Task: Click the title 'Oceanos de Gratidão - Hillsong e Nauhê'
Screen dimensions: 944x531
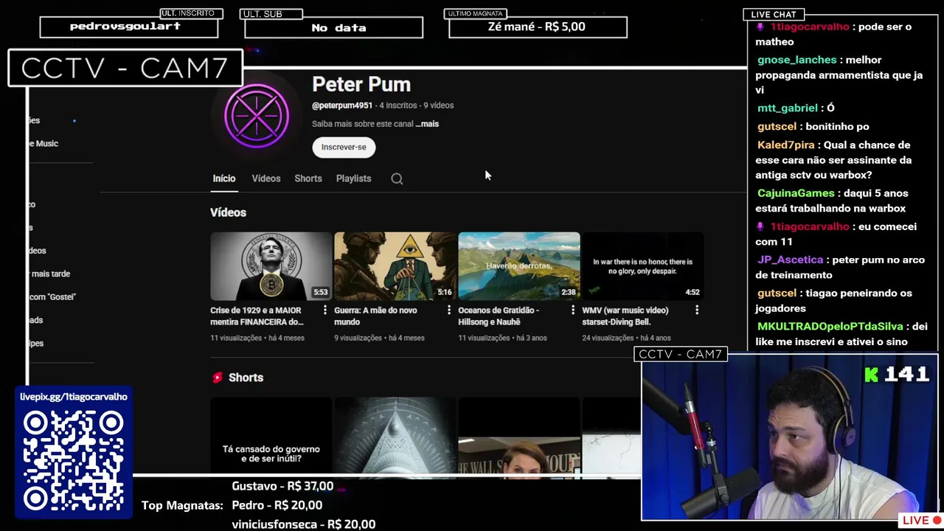Action: pyautogui.click(x=500, y=316)
